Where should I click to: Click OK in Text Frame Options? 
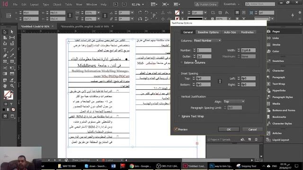pyautogui.click(x=229, y=129)
